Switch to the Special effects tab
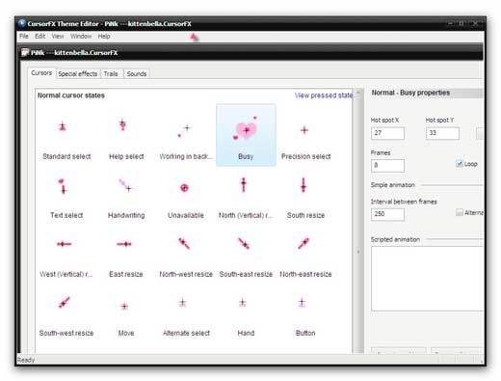Viewport: 501px width, 381px height. click(x=78, y=73)
